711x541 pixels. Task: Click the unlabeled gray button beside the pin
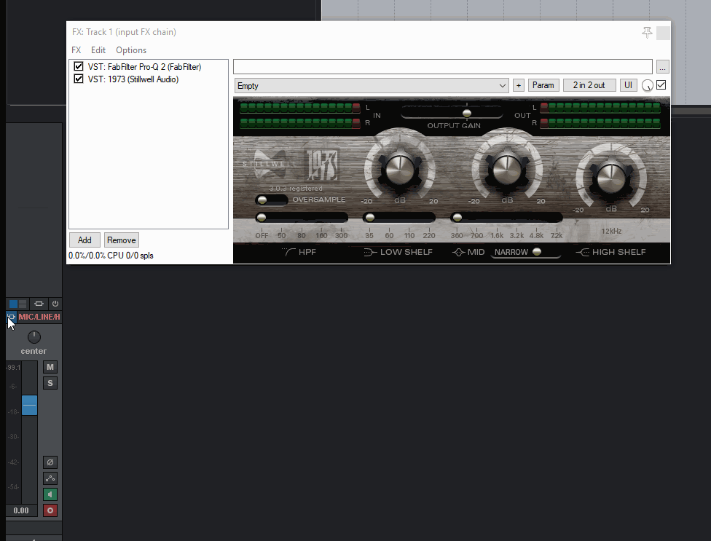click(663, 33)
